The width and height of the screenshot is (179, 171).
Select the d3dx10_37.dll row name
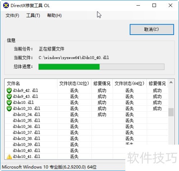[x=26, y=132]
